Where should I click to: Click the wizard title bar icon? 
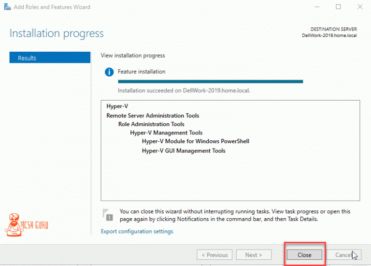7,7
